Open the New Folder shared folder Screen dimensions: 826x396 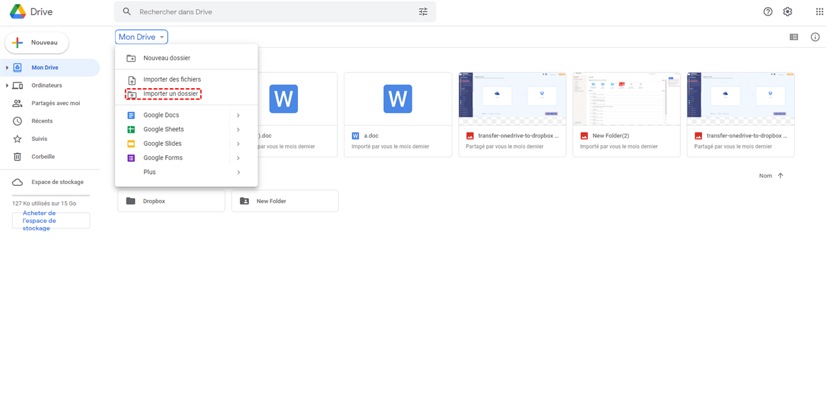pyautogui.click(x=285, y=201)
